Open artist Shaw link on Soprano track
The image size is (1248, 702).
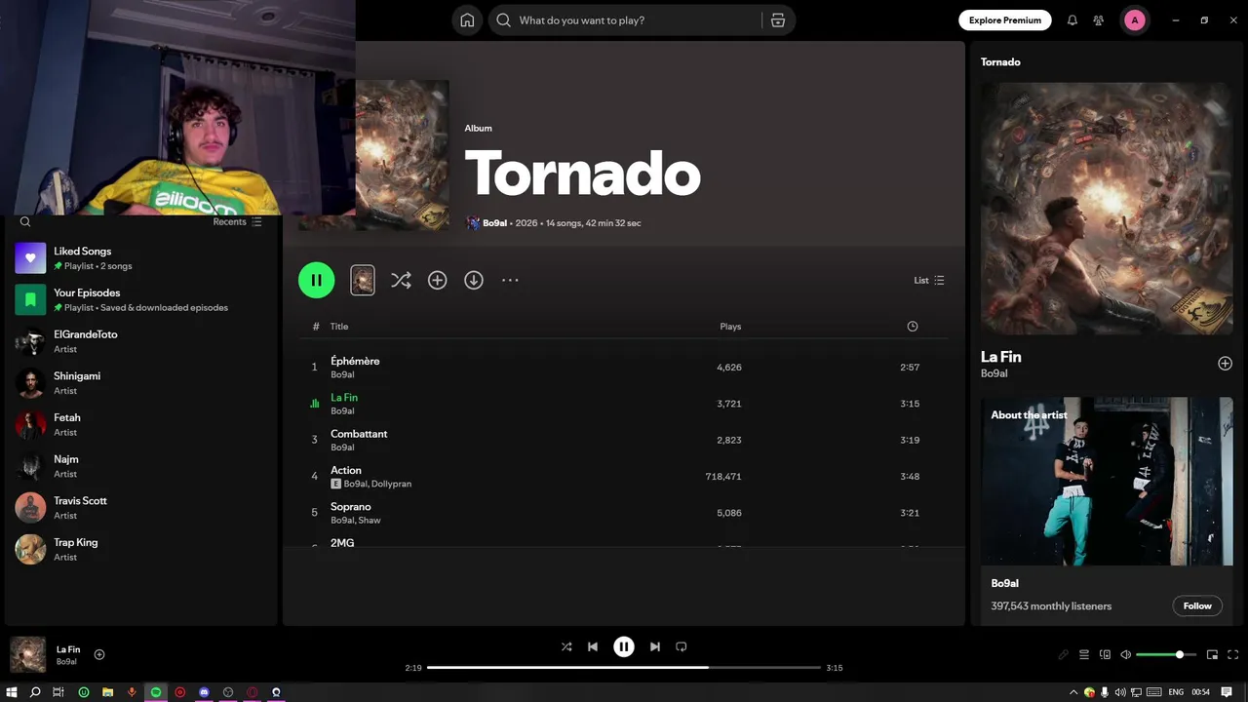370,521
